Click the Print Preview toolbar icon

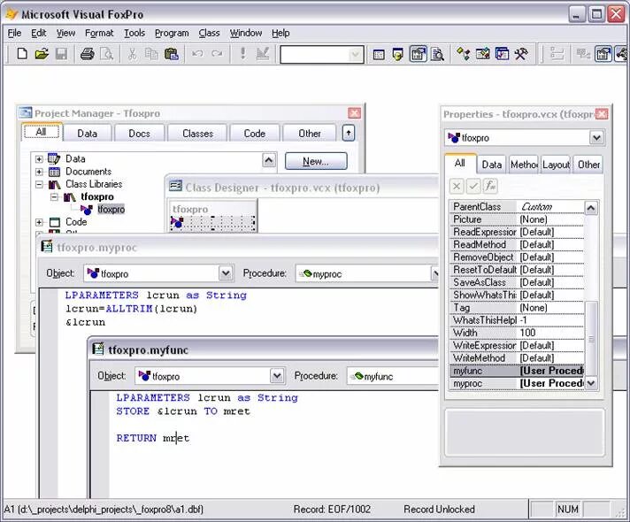pos(107,53)
